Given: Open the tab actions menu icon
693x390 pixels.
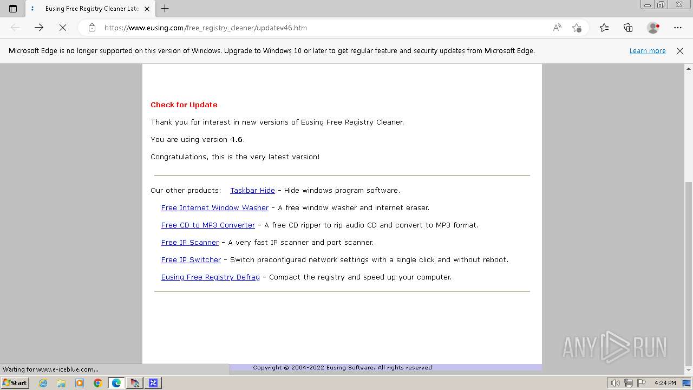Looking at the screenshot, I should pos(13,9).
